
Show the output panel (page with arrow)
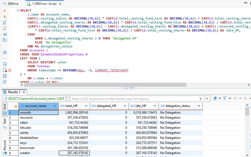(x=5, y=64)
